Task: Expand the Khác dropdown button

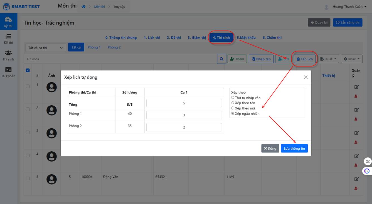Action: (x=352, y=59)
